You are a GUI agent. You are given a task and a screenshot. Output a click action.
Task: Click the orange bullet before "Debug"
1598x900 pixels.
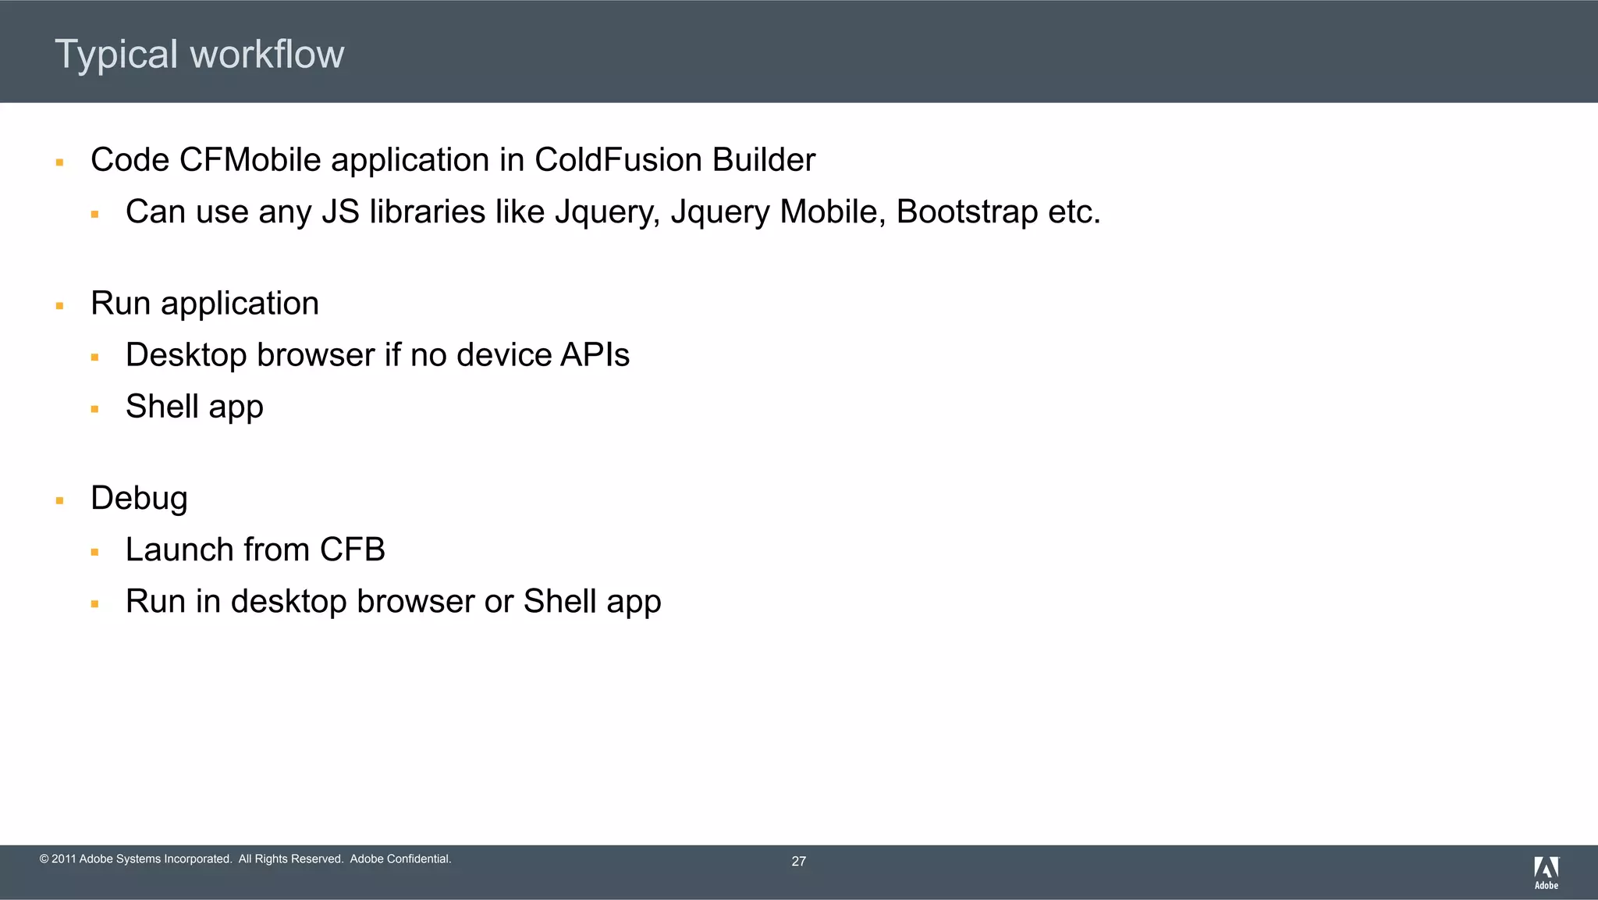pos(59,500)
